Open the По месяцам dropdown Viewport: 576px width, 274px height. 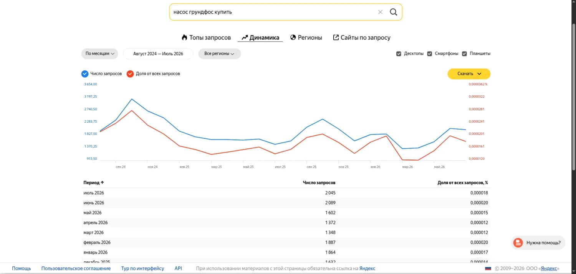point(99,54)
